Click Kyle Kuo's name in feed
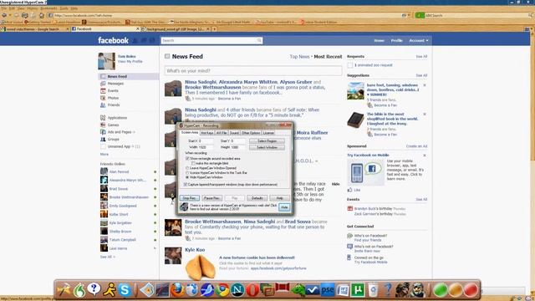Image resolution: width=535 pixels, height=301 pixels. tap(195, 250)
